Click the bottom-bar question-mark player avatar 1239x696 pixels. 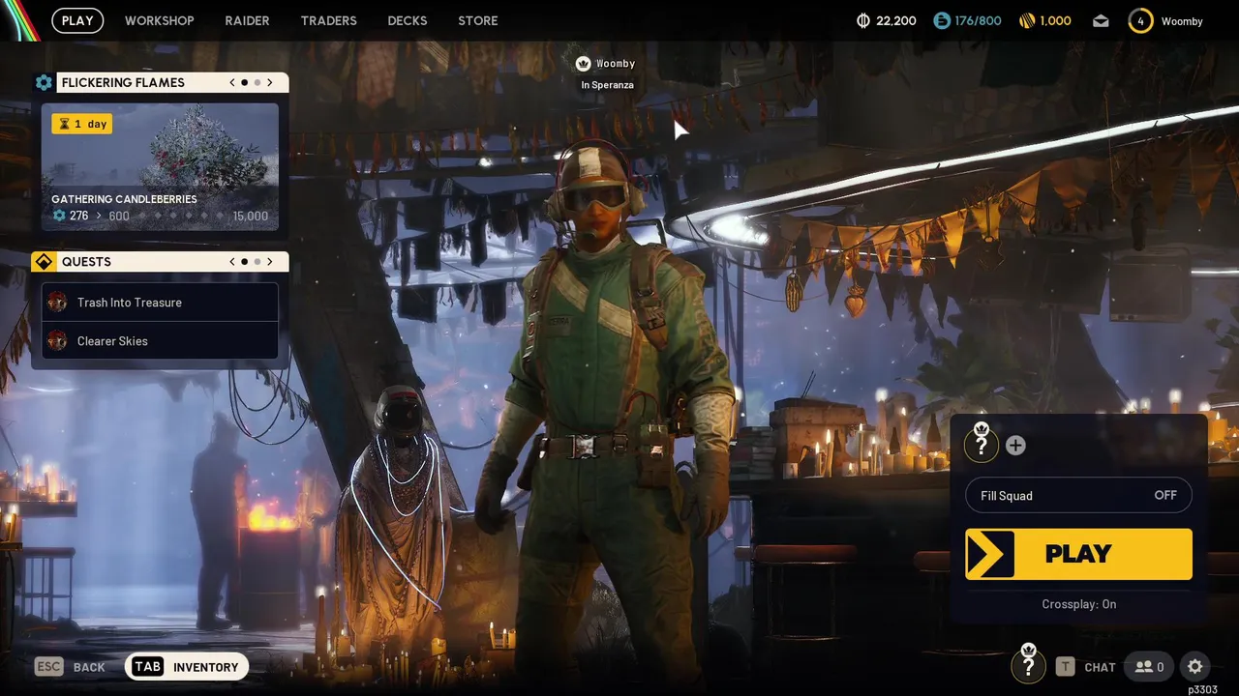coord(1028,666)
